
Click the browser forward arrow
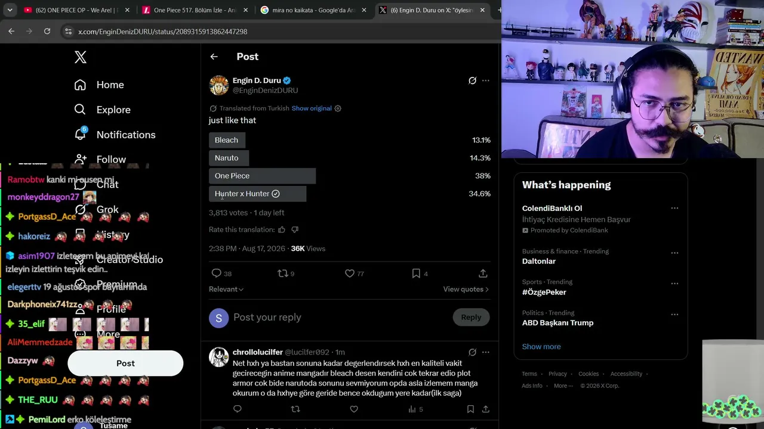(x=29, y=32)
